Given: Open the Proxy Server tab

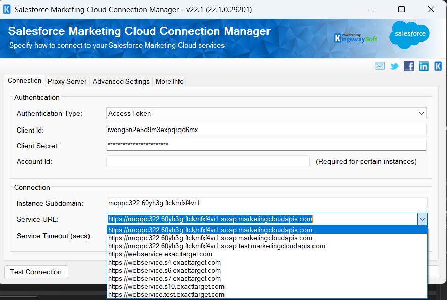Looking at the screenshot, I should (x=67, y=81).
